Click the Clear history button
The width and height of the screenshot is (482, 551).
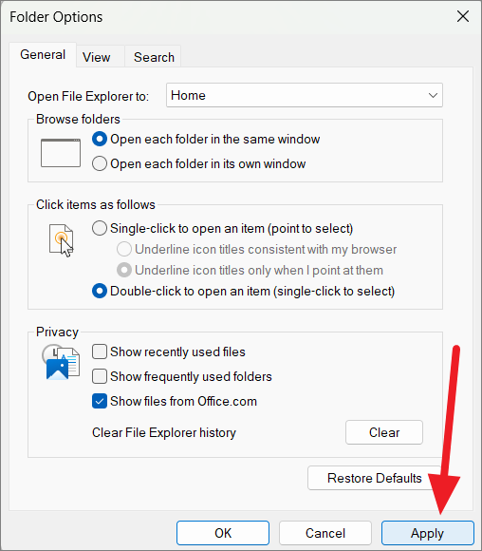[384, 432]
